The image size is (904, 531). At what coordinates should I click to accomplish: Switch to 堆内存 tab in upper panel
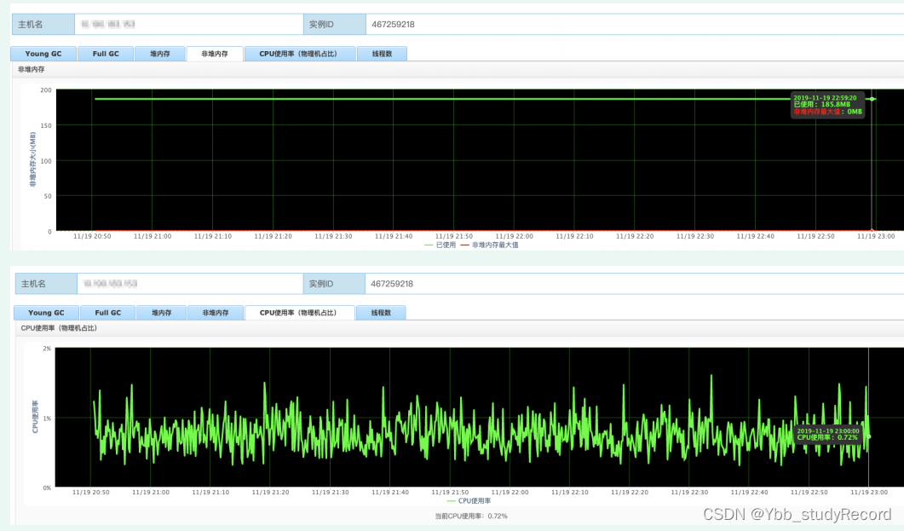(159, 54)
